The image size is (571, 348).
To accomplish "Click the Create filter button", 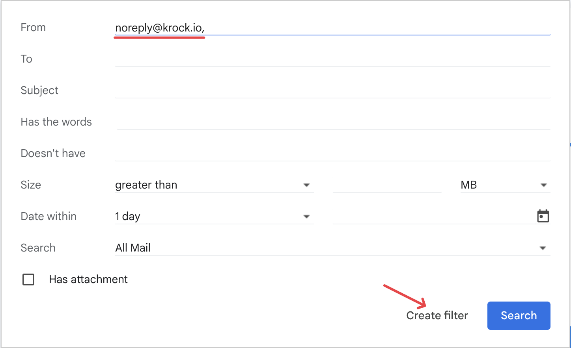I will click(437, 315).
